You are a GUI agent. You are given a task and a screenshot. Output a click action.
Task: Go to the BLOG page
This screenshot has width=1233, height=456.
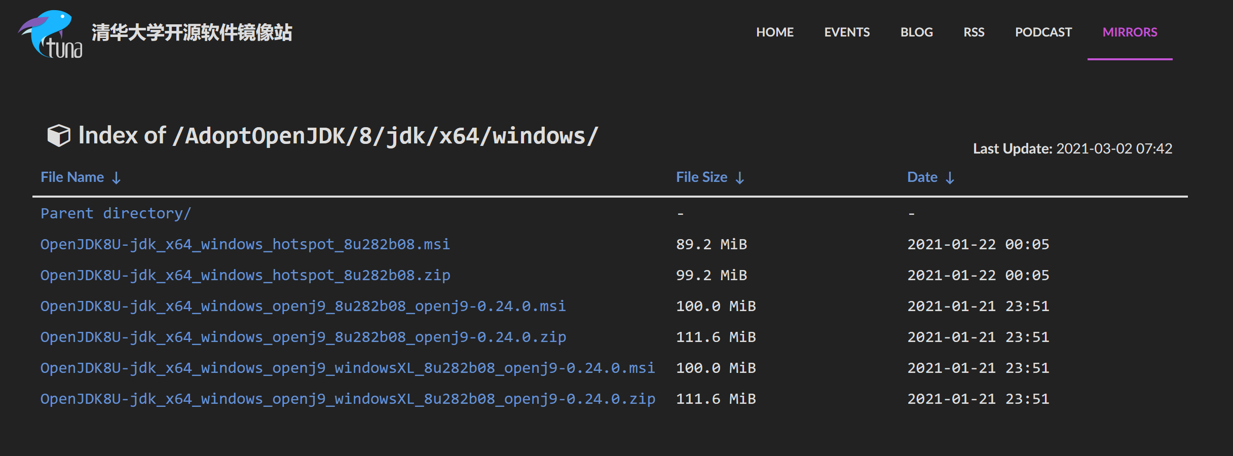916,32
